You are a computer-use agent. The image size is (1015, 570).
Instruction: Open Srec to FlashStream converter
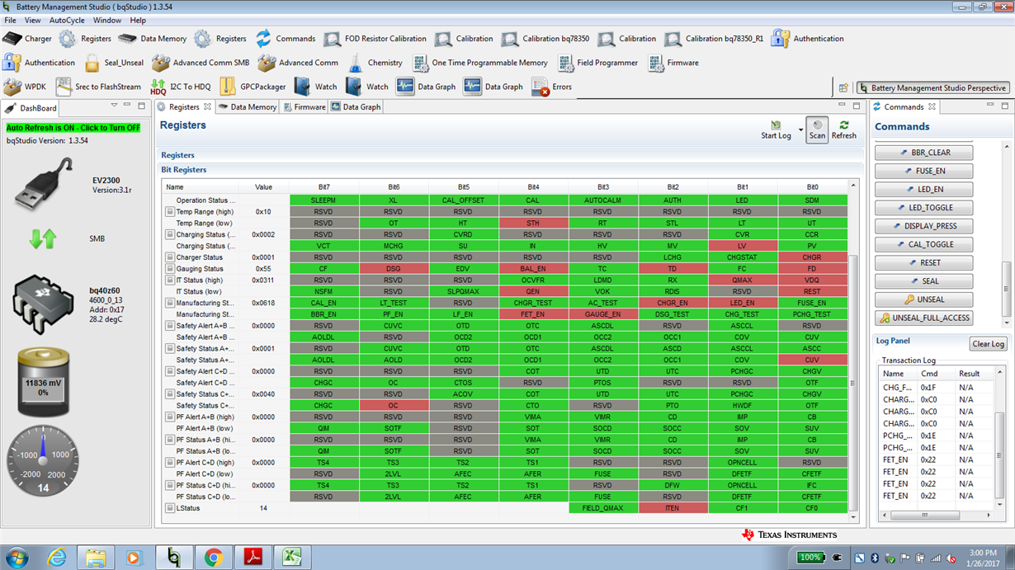pyautogui.click(x=98, y=87)
